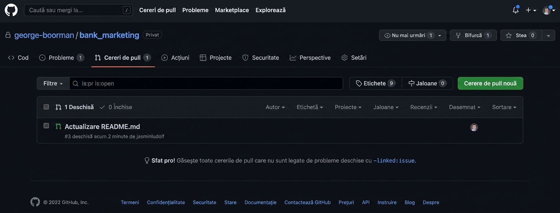560x213 pixels.
Task: Open Marketplace in top navigation
Action: click(x=232, y=10)
